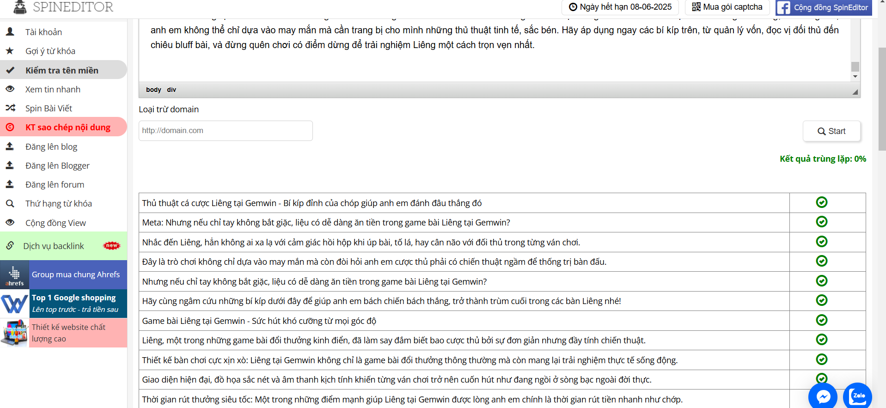Click eye icon beside Cộng đồng View
Image resolution: width=886 pixels, height=408 pixels.
(x=10, y=222)
